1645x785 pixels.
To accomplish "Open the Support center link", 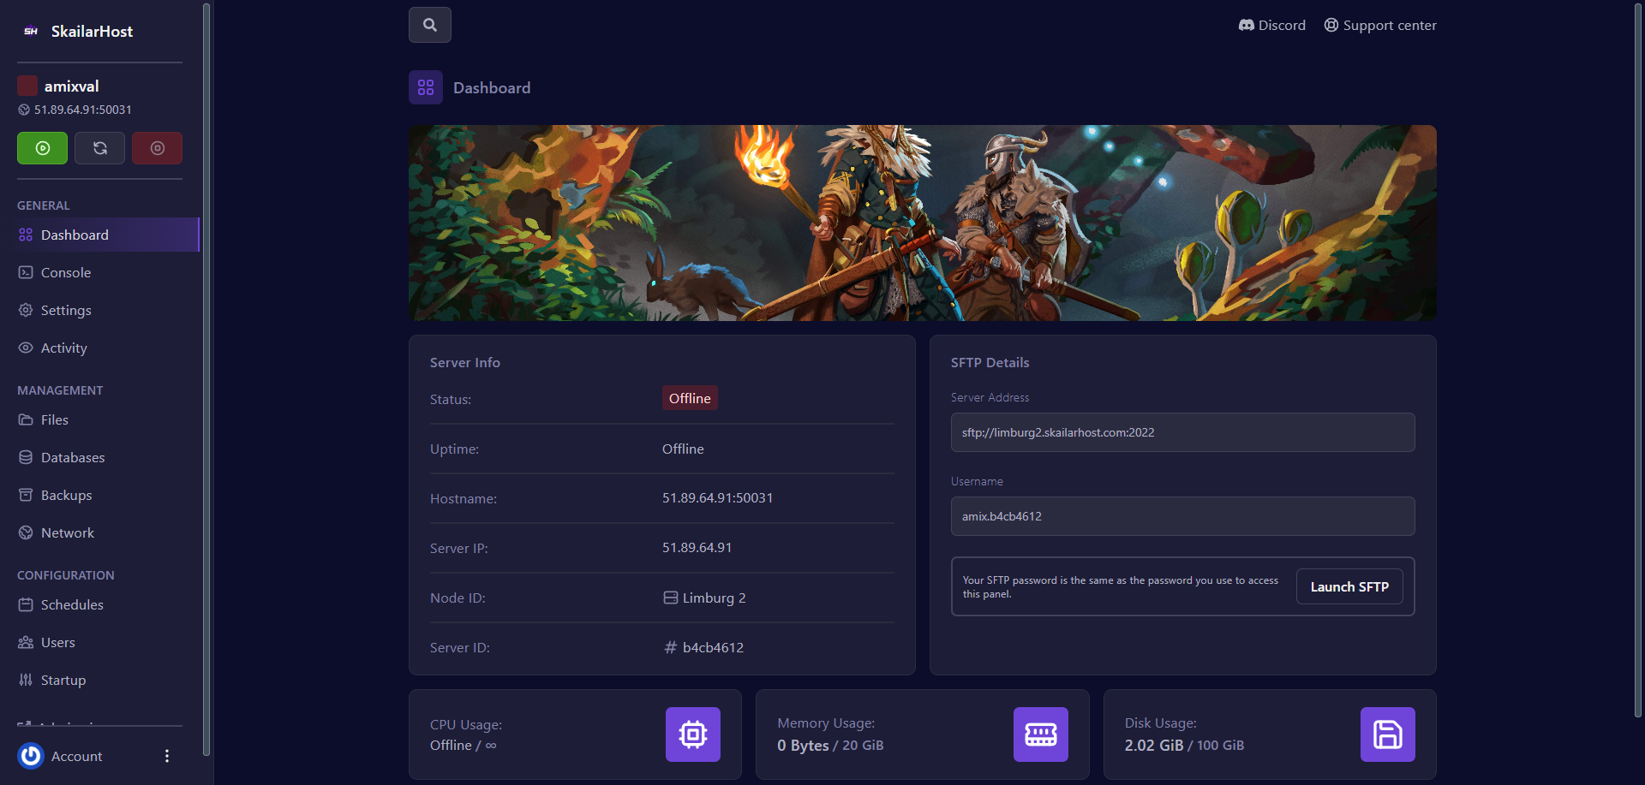I will pos(1380,25).
